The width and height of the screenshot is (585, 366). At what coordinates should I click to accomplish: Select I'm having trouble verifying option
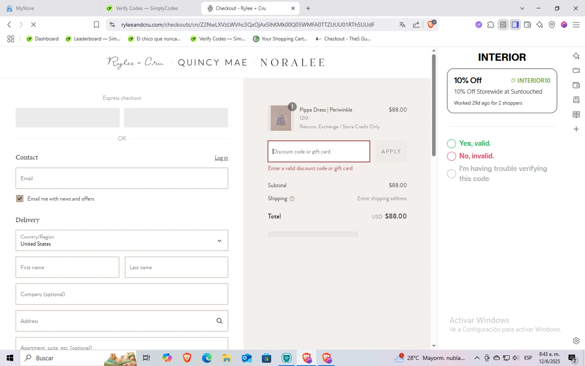(x=451, y=174)
